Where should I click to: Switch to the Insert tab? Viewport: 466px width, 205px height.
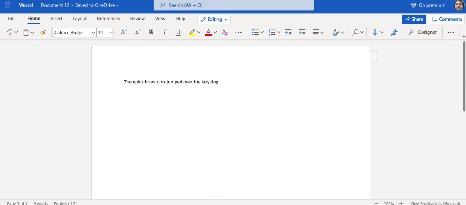tap(56, 19)
